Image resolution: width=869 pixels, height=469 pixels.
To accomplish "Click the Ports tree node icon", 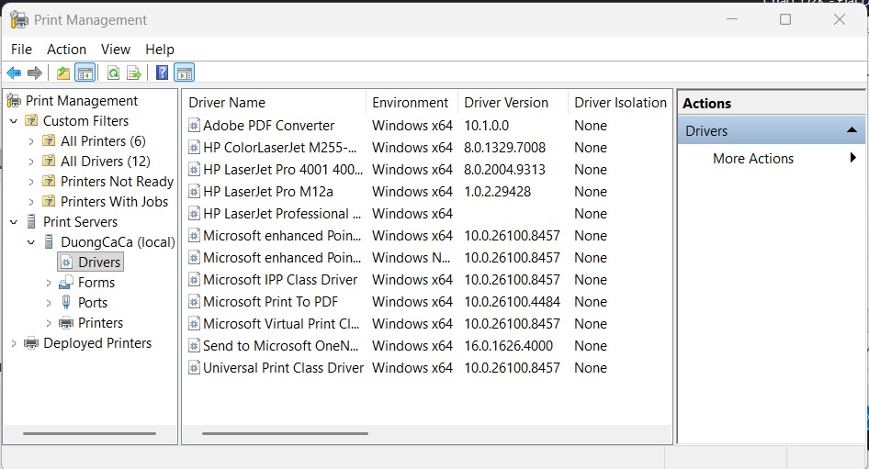I will pyautogui.click(x=66, y=302).
